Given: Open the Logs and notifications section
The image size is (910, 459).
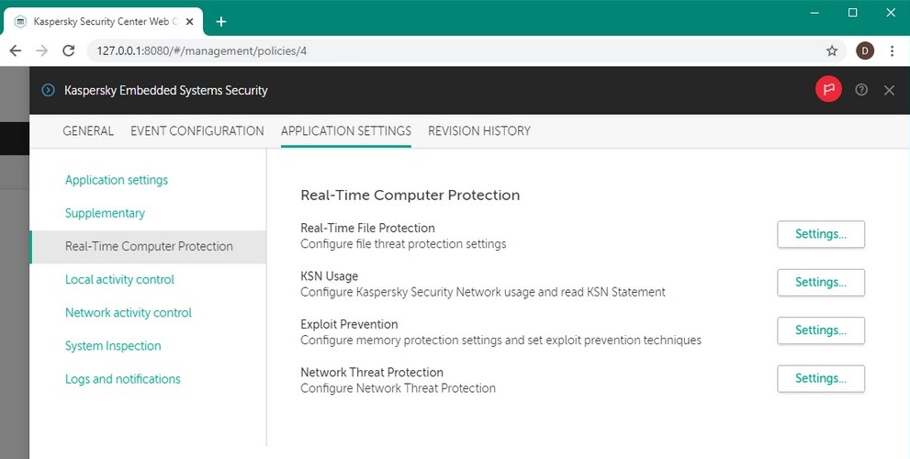Looking at the screenshot, I should click(122, 379).
